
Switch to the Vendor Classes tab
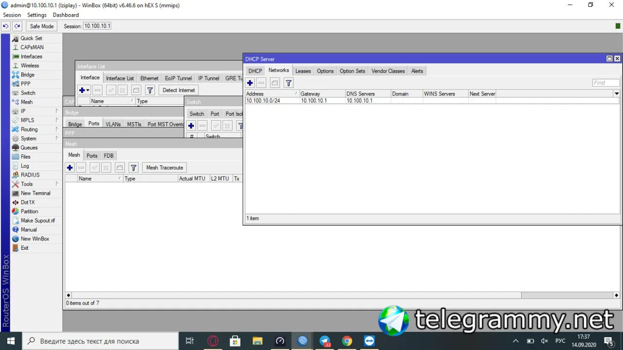[388, 71]
